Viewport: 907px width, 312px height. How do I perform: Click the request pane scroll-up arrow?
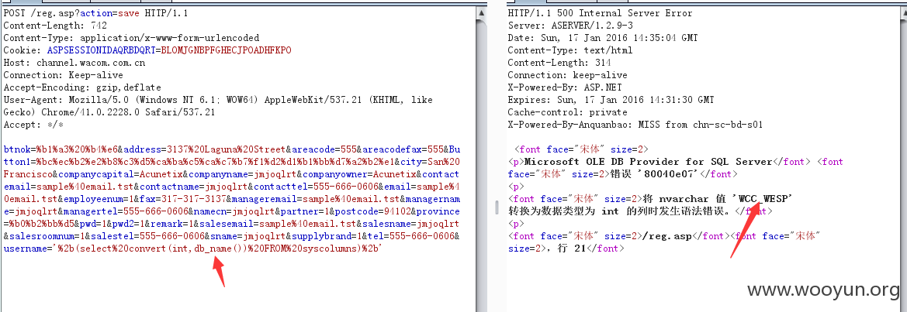point(482,12)
